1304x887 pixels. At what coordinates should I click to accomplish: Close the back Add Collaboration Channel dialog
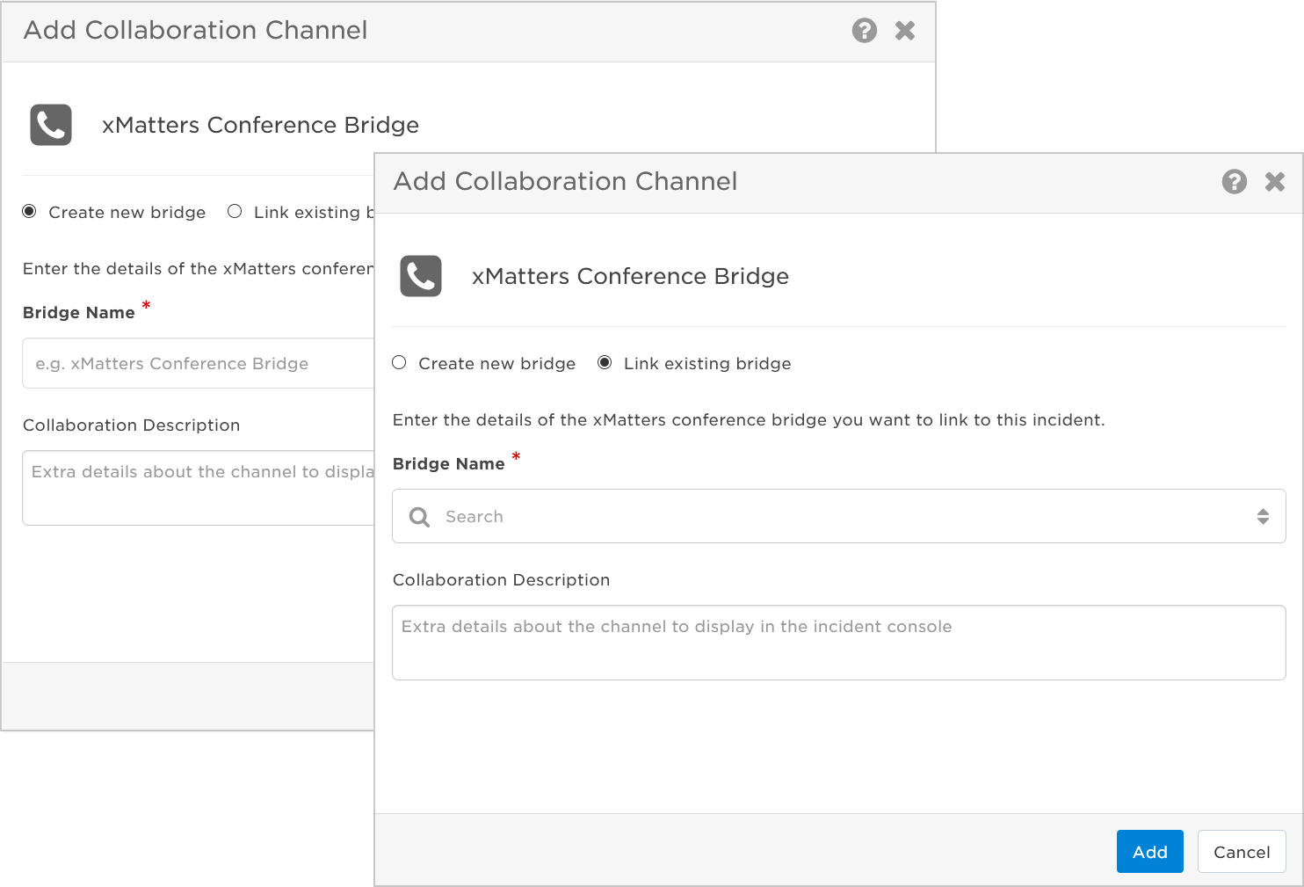[904, 31]
